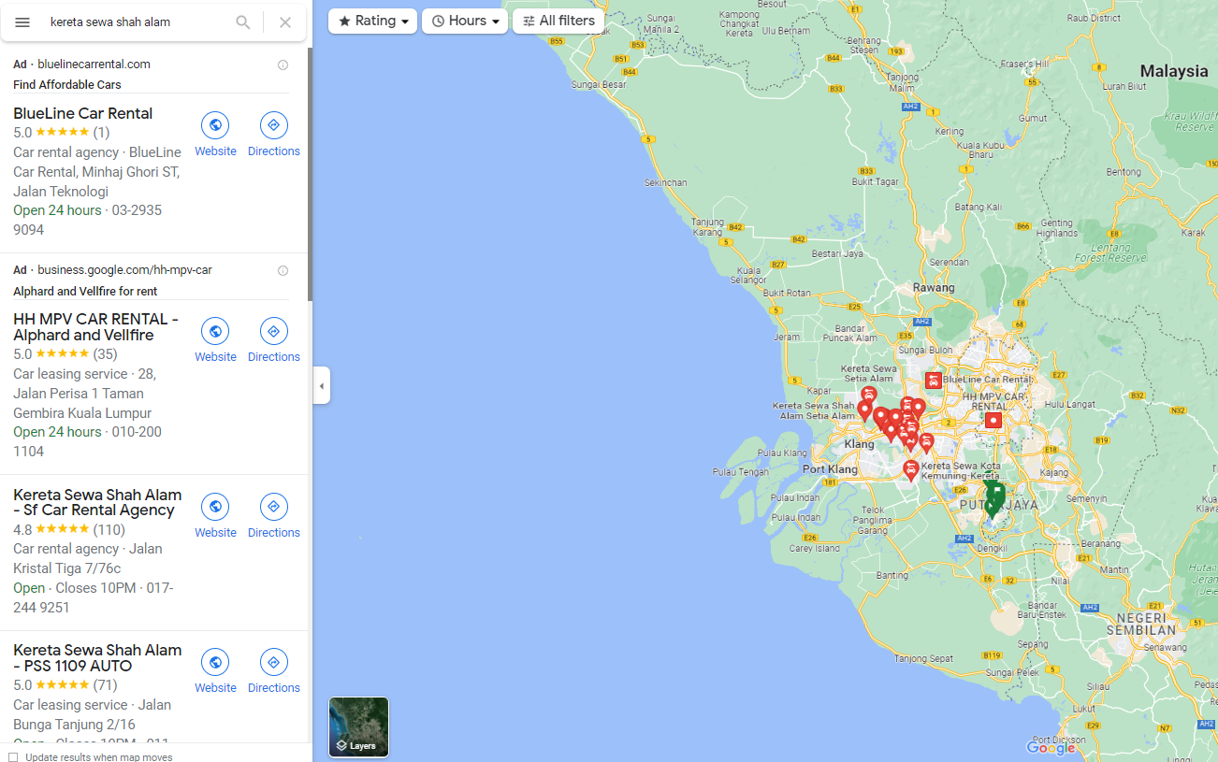This screenshot has height=762, width=1218.
Task: Toggle Update results when map moves
Action: [13, 757]
